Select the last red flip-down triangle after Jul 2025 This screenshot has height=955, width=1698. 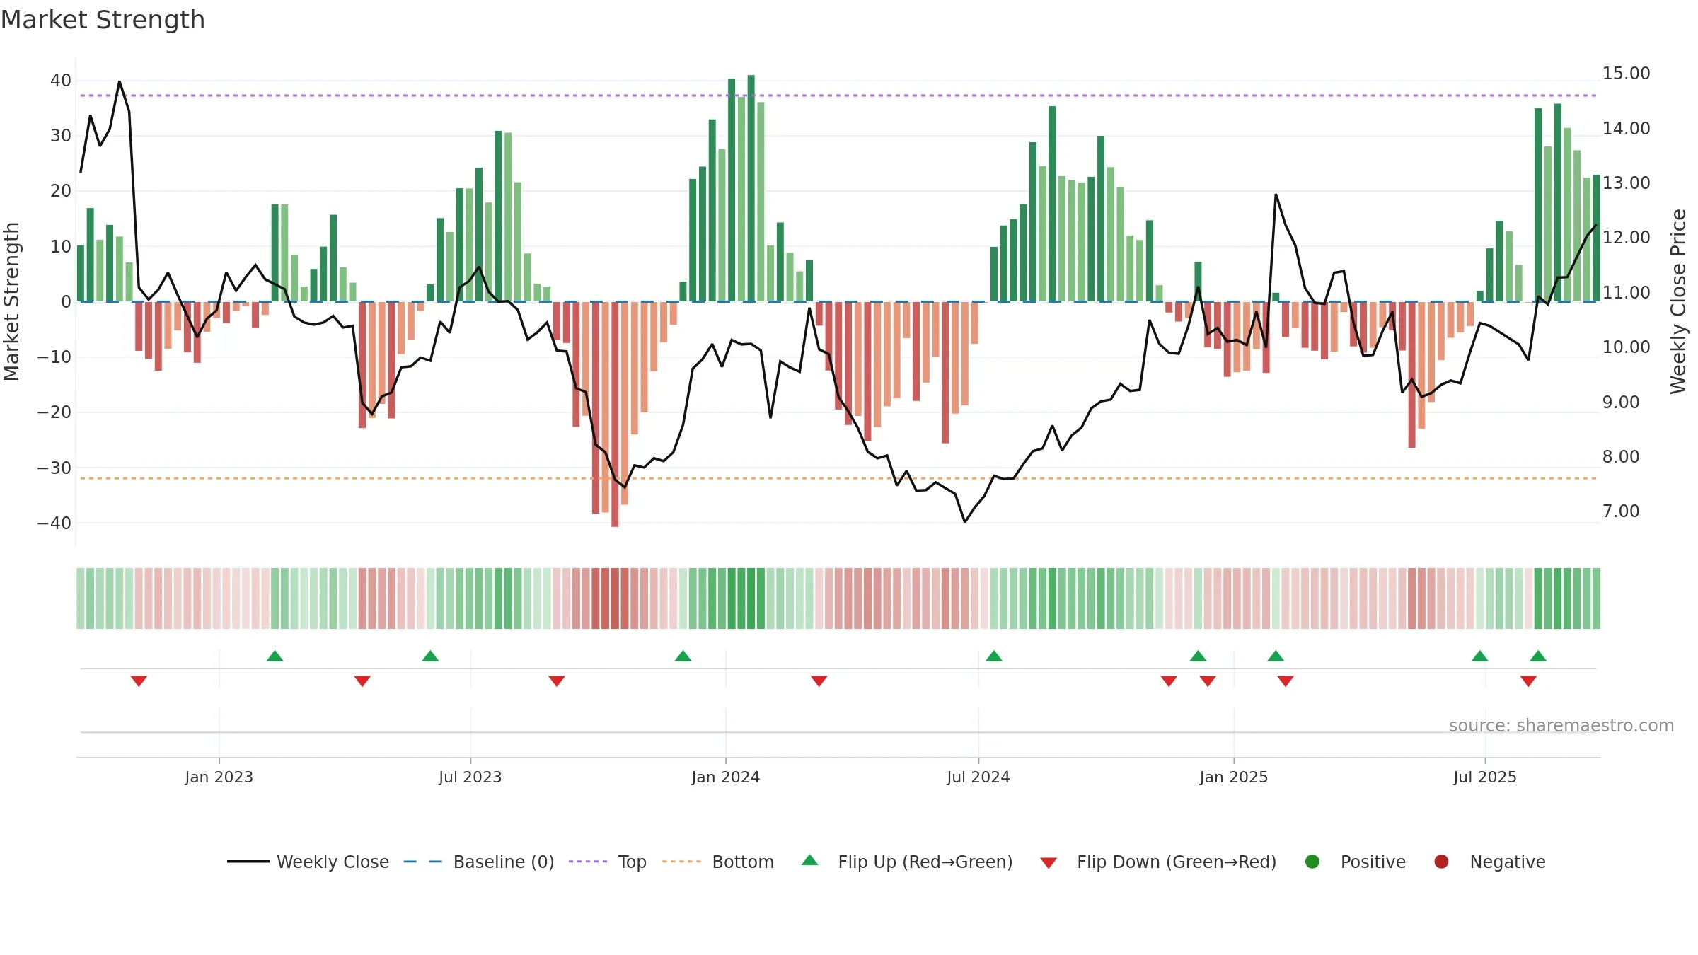[1528, 681]
